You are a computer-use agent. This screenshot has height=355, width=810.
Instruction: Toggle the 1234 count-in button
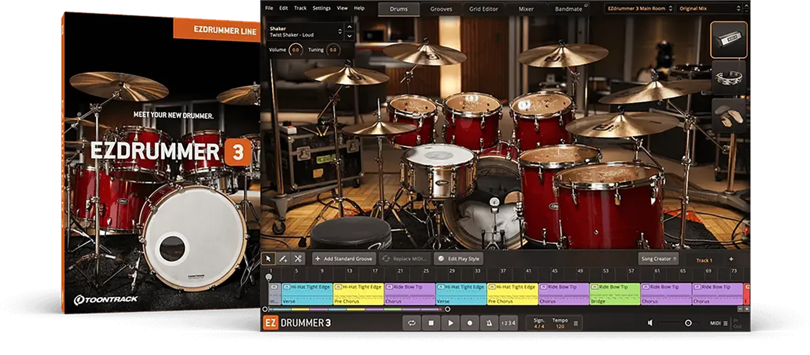click(x=508, y=323)
